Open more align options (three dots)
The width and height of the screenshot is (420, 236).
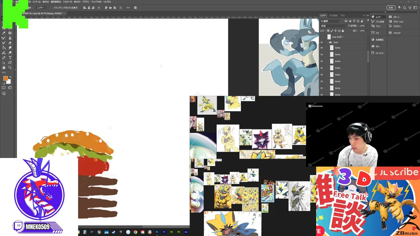coord(128,8)
